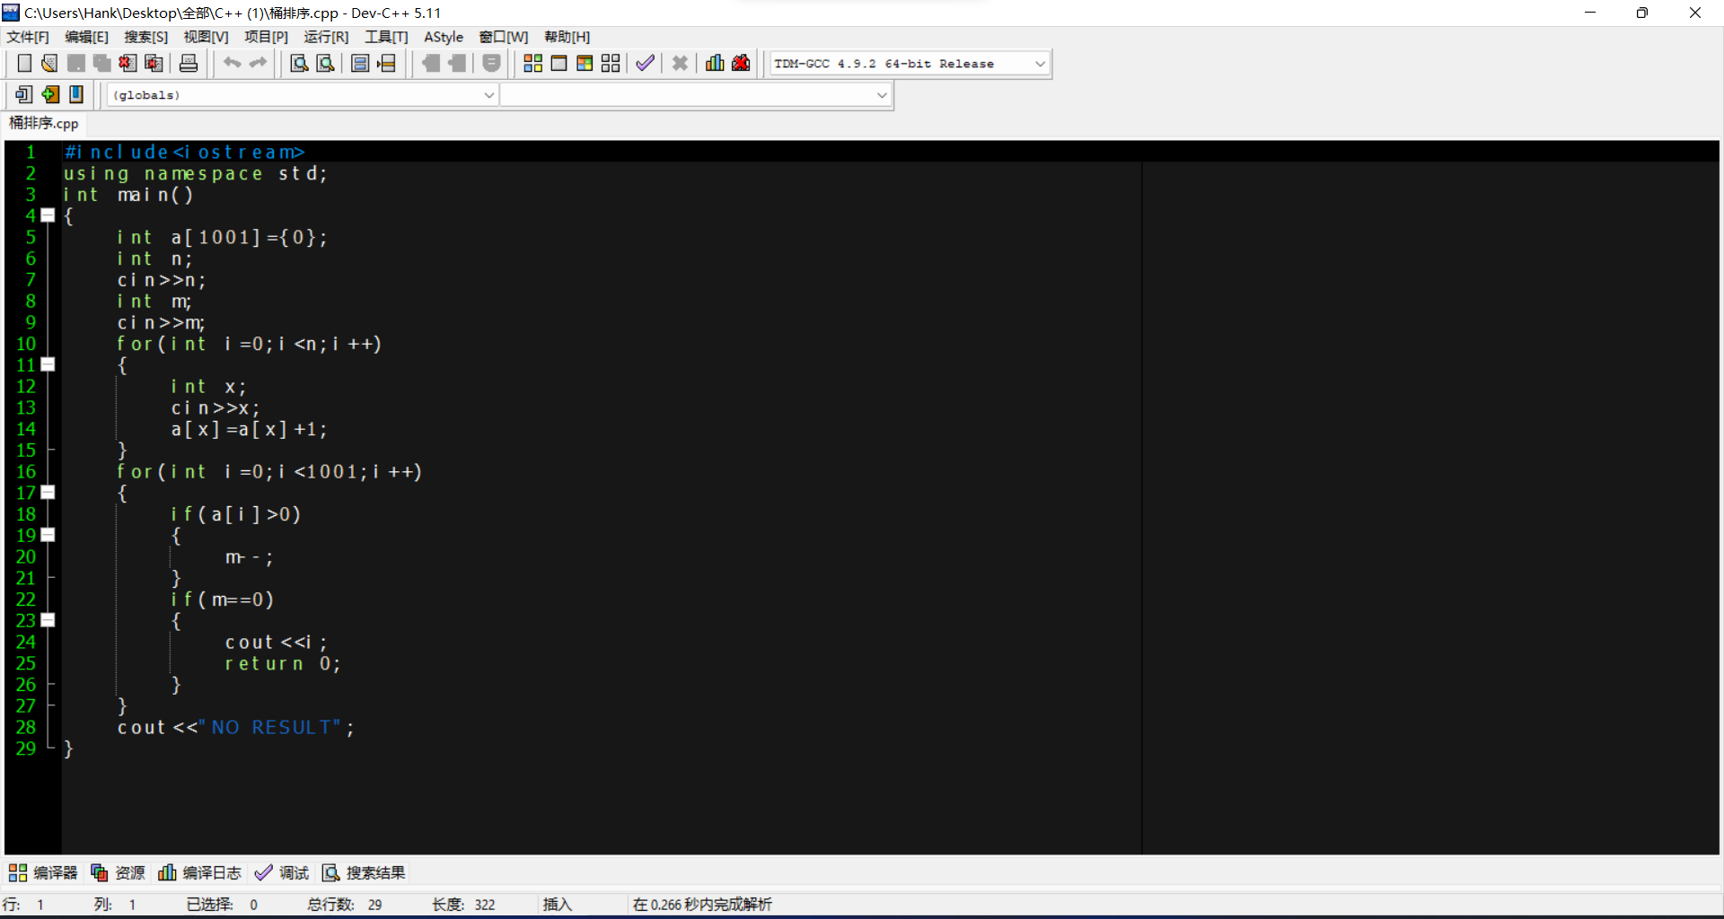
Task: Collapse the code fold at line 17
Action: coord(48,493)
